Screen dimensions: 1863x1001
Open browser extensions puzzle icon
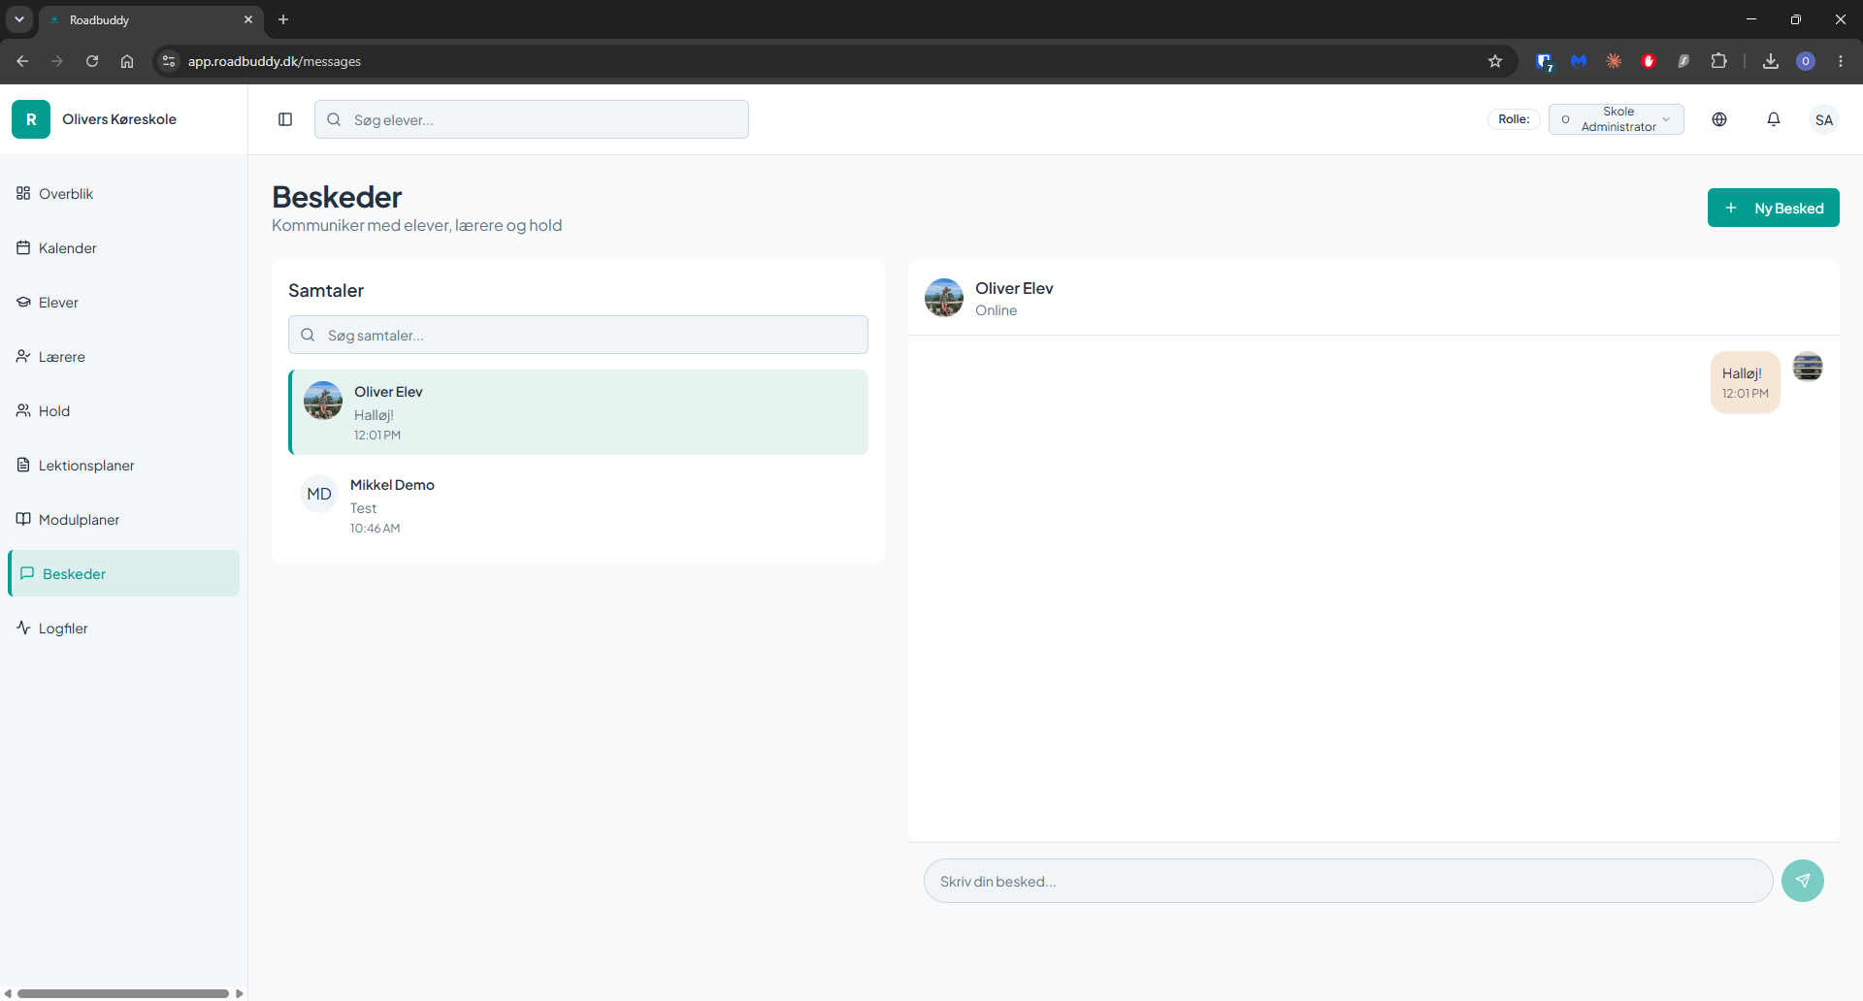click(1718, 61)
